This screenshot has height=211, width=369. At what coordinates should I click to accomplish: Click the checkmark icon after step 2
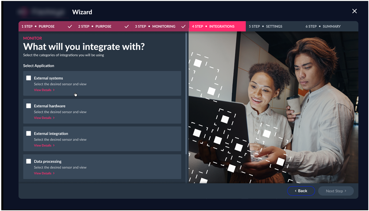pyautogui.click(x=127, y=27)
